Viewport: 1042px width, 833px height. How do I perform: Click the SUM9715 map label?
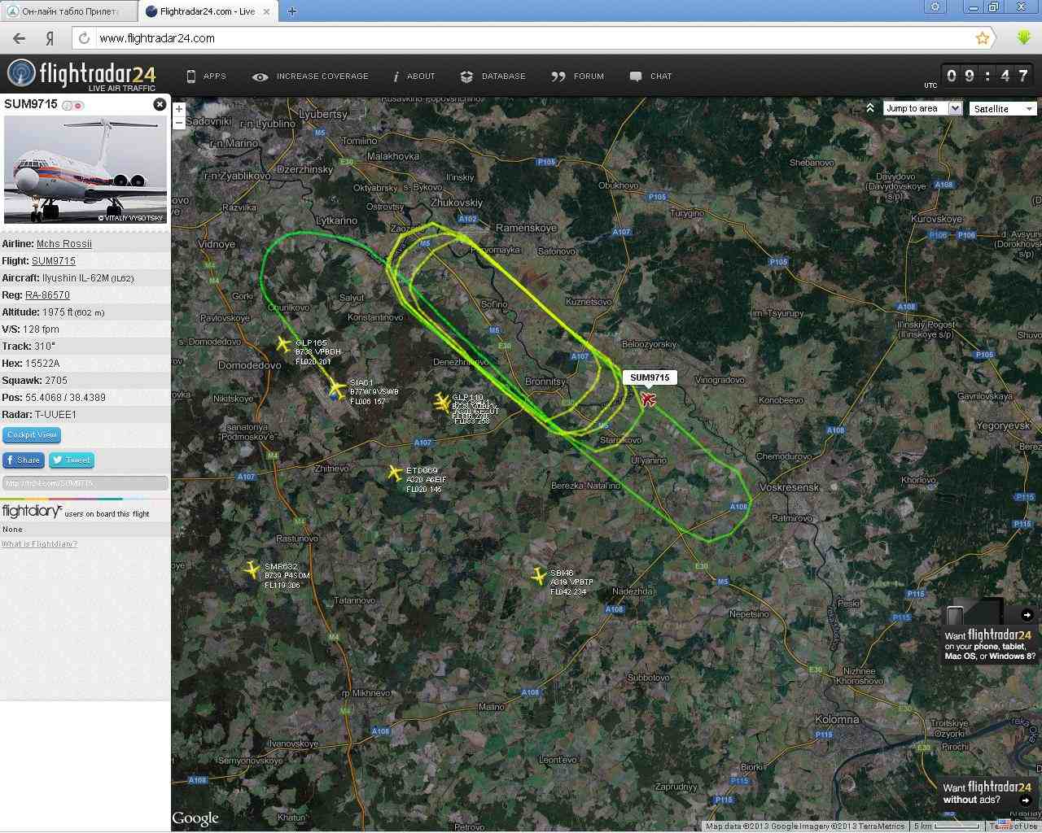click(x=650, y=377)
